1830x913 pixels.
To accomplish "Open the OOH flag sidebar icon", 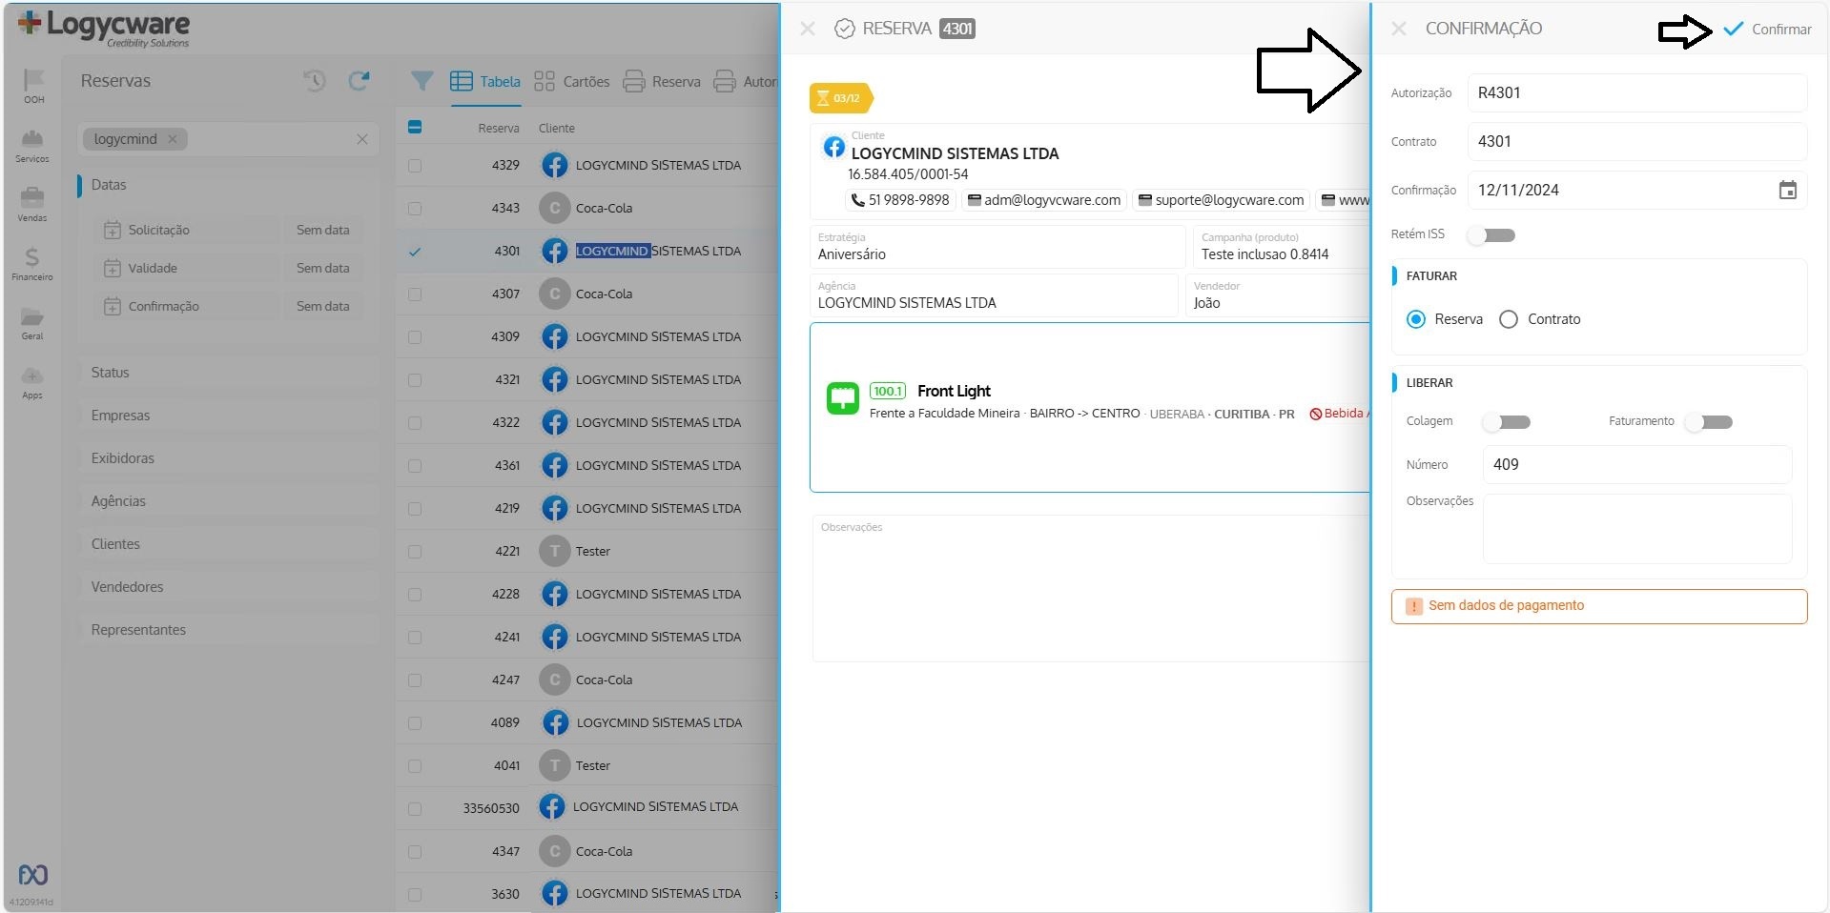I will [x=33, y=85].
